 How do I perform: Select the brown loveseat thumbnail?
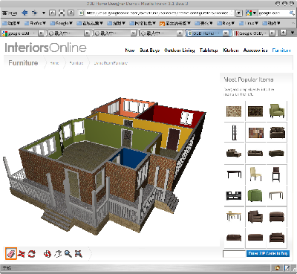[x=277, y=132]
